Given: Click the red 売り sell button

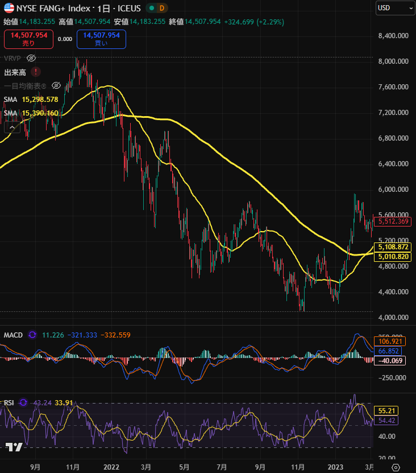Looking at the screenshot, I should [28, 39].
